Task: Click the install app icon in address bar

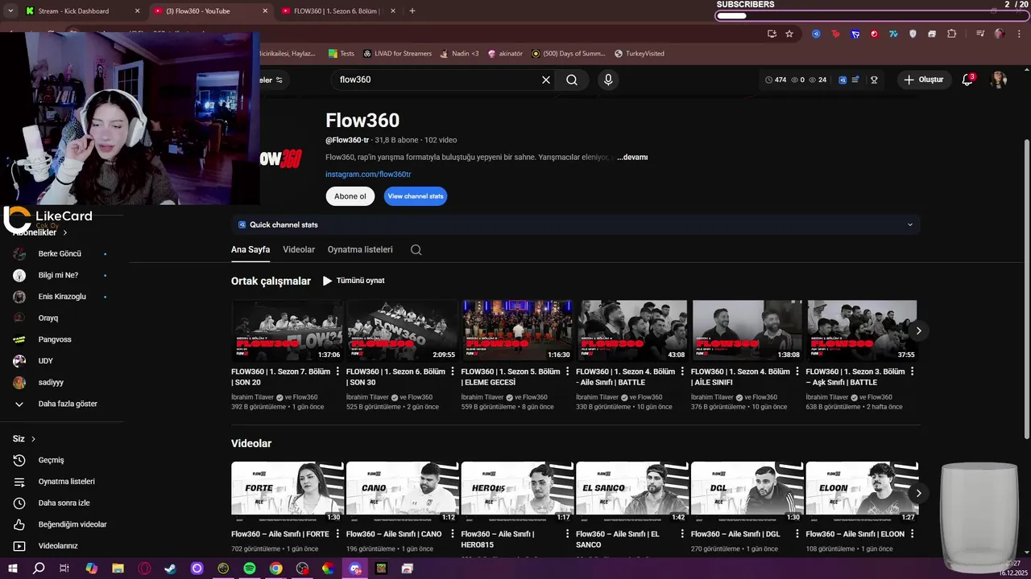Action: 772,34
